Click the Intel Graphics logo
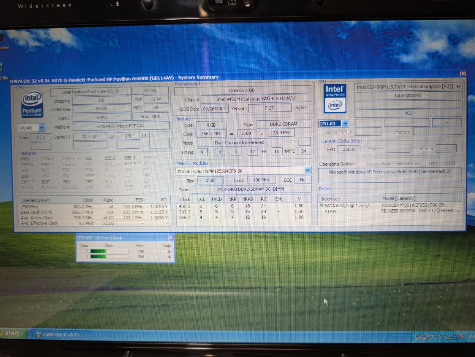The image size is (475, 357). 335,99
